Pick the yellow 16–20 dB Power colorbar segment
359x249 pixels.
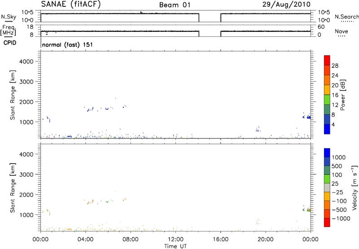(x=327, y=89)
